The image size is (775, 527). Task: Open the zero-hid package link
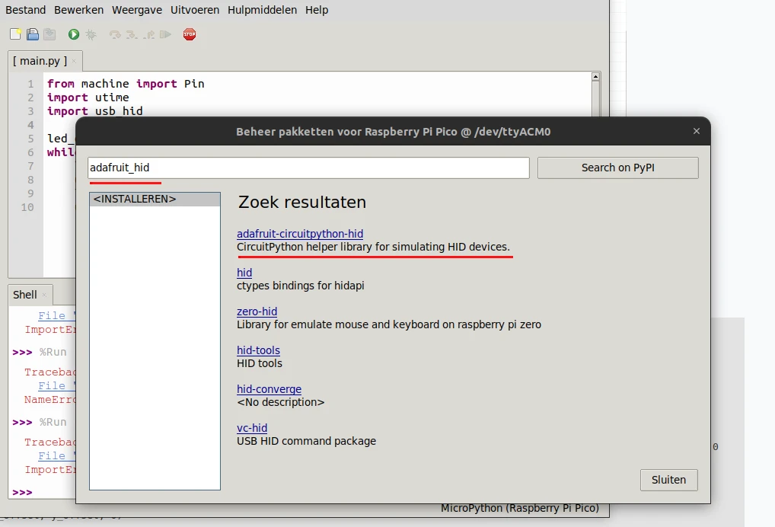(257, 311)
